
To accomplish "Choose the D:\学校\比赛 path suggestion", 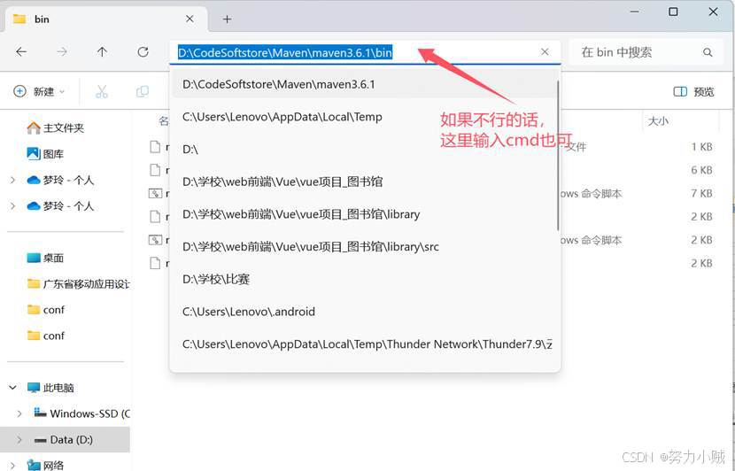I will tap(216, 279).
